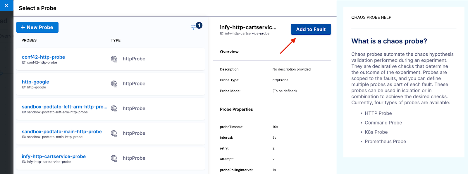
Task: Open the conf42-http-probe link
Action: [43, 57]
